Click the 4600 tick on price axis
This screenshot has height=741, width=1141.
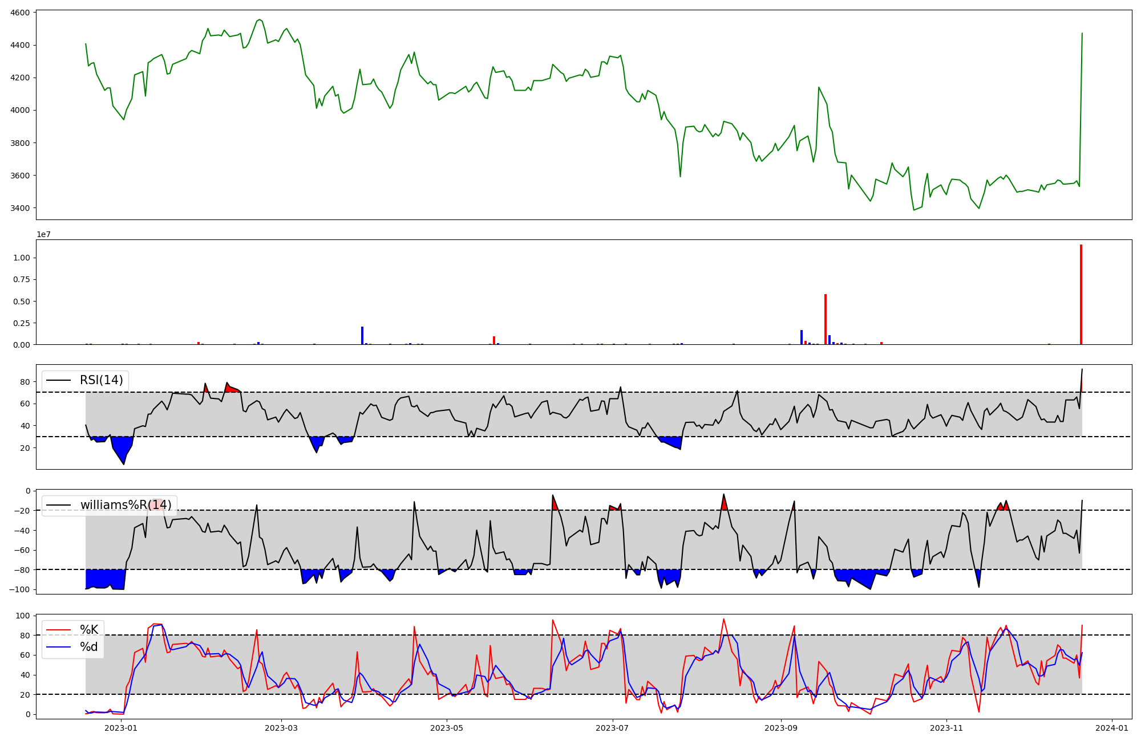click(x=21, y=13)
